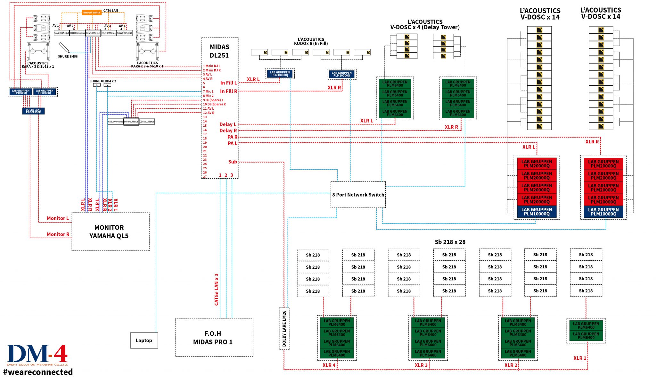
Task: Click the vertical DOLBY LAKE LM26 box
Action: [x=284, y=329]
